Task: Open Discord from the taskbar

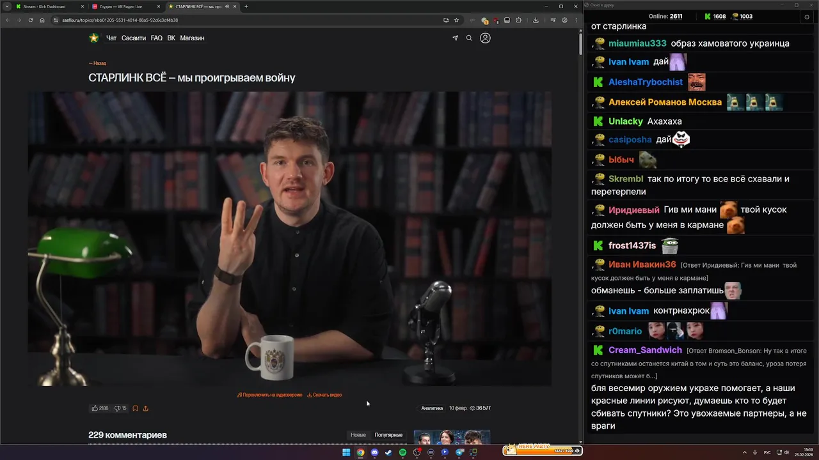Action: [374, 452]
